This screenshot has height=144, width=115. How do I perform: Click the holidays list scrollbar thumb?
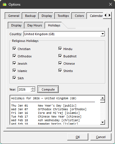point(102,101)
